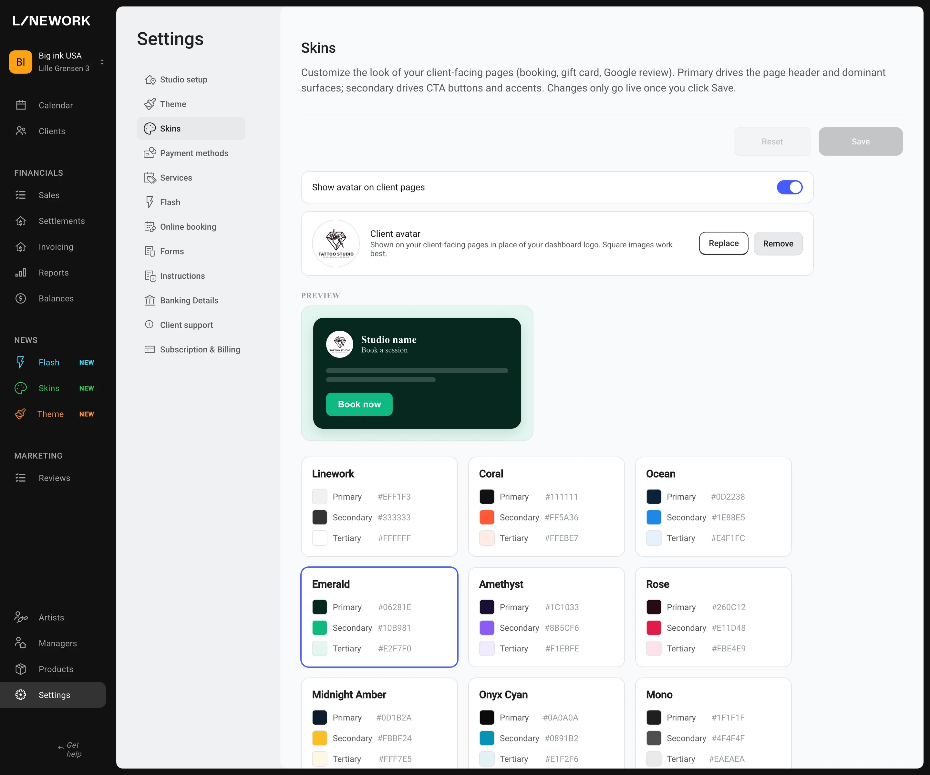Click the Studio setup icon in settings menu
Screen dimensions: 930x775
point(150,80)
